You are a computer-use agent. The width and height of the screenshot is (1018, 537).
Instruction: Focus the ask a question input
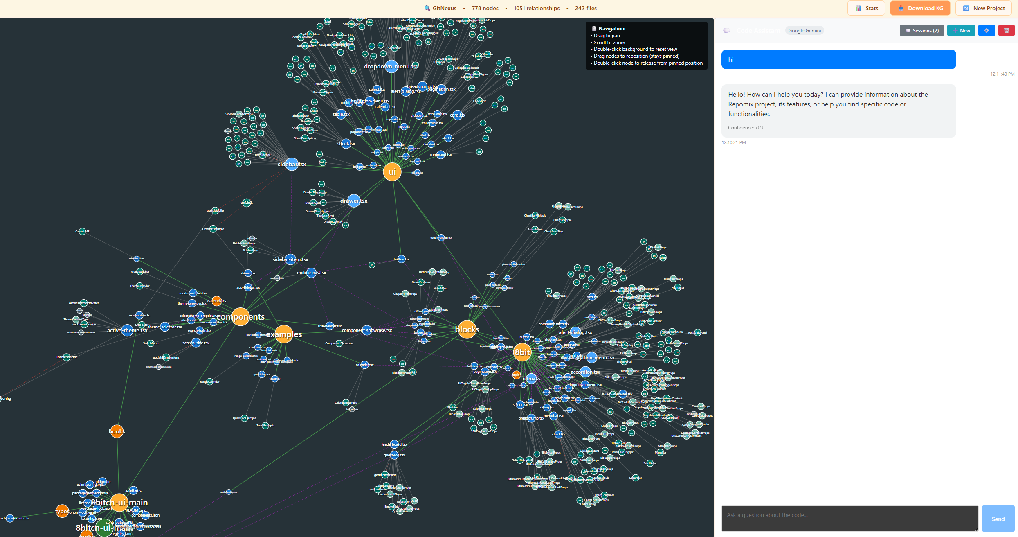849,518
